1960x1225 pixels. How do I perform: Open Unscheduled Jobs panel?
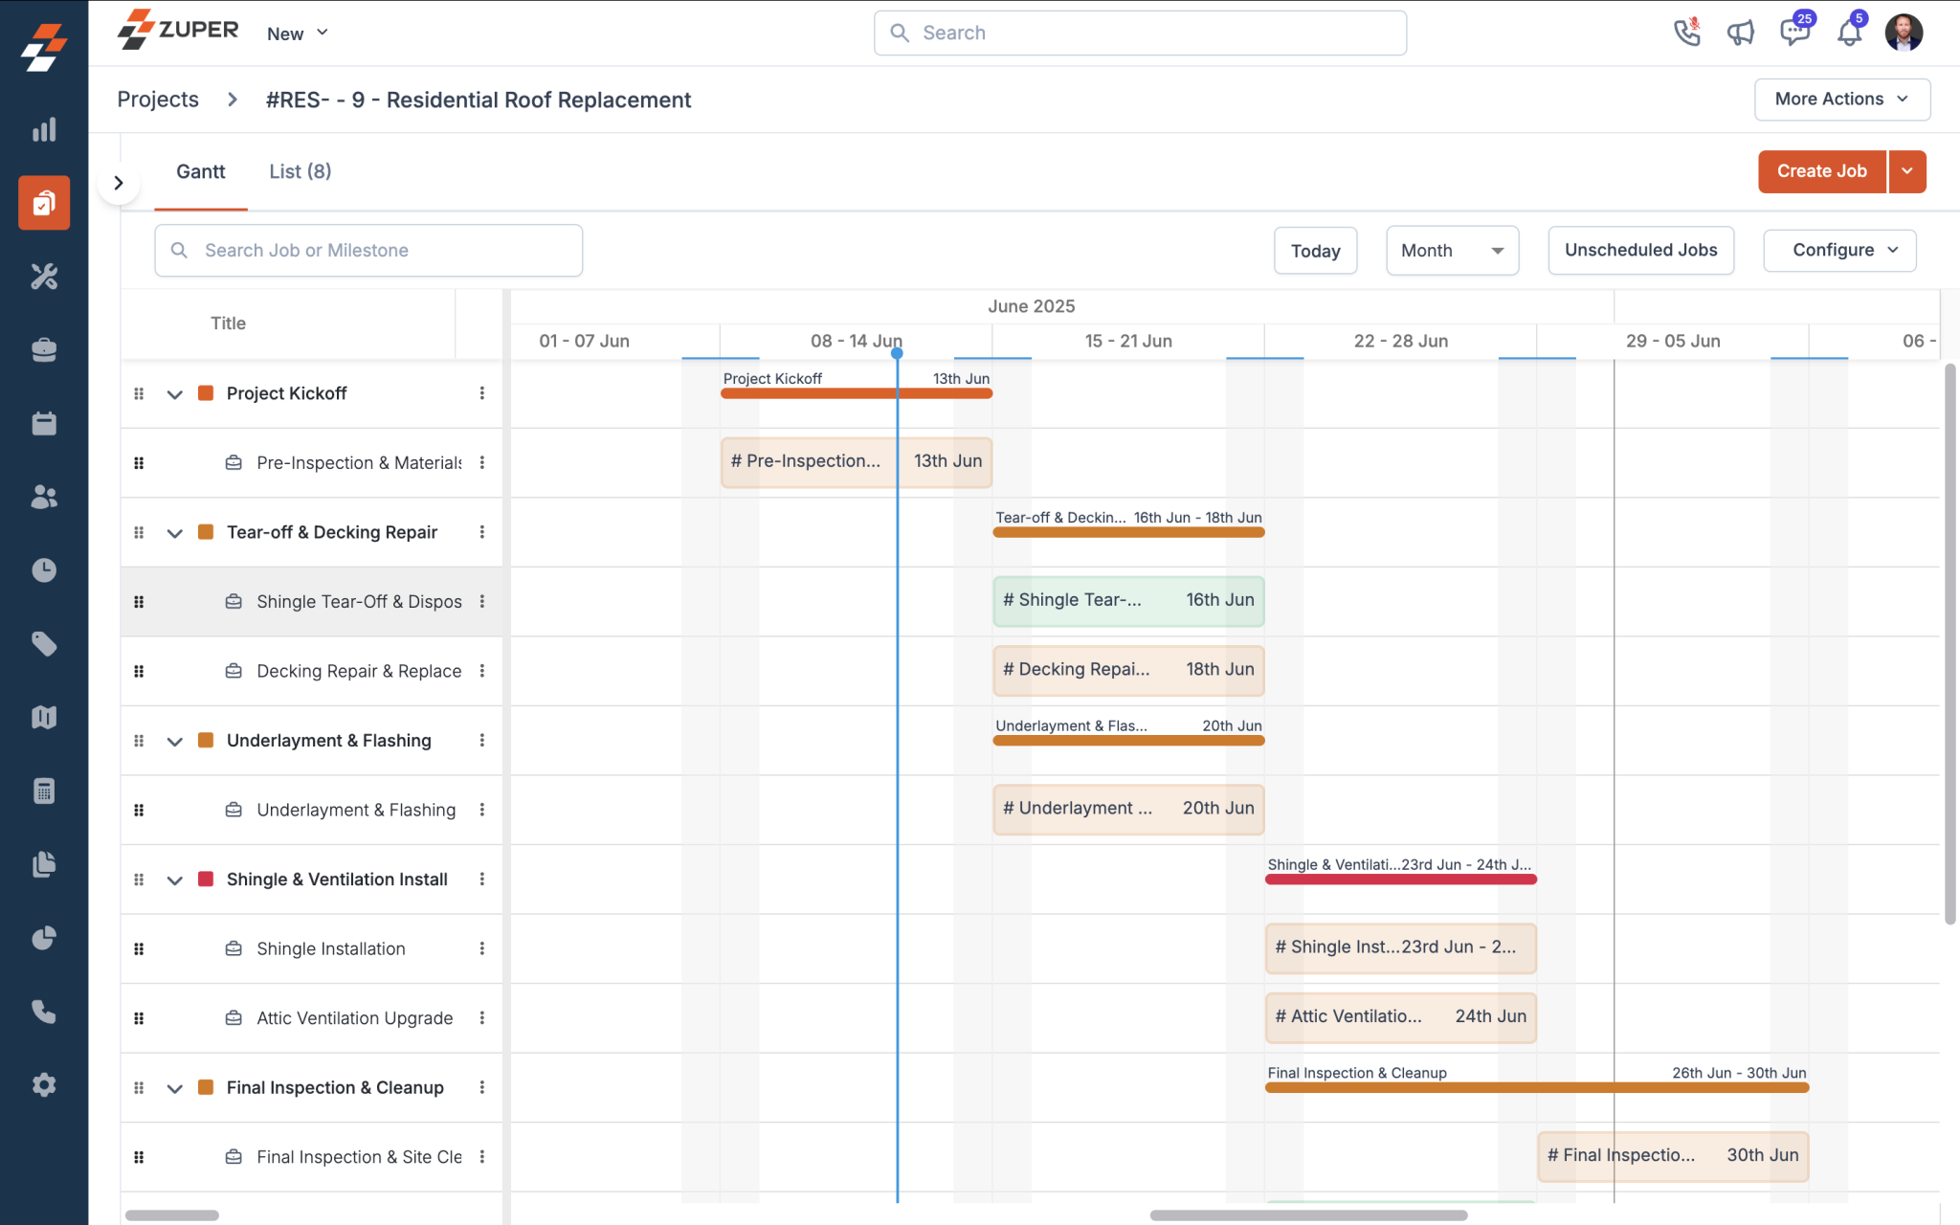[1640, 250]
